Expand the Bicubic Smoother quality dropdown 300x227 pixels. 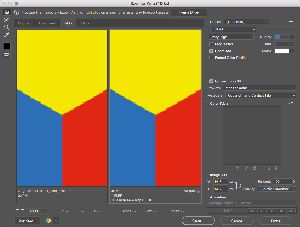tap(277, 189)
